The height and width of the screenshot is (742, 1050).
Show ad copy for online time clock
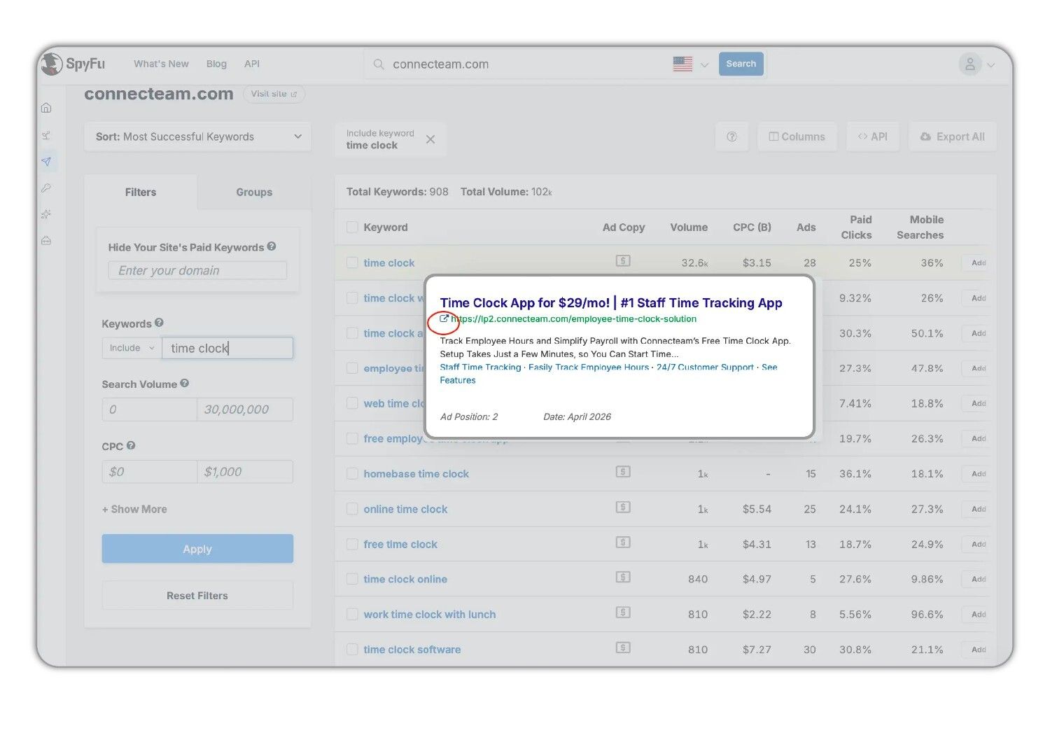[x=623, y=507]
